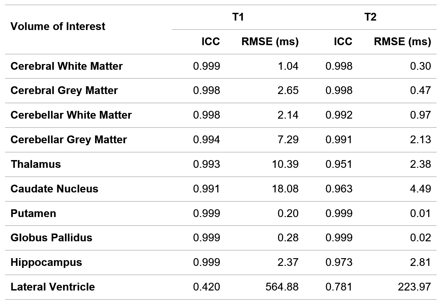
Task: Select the T2 group header
Action: click(x=370, y=17)
